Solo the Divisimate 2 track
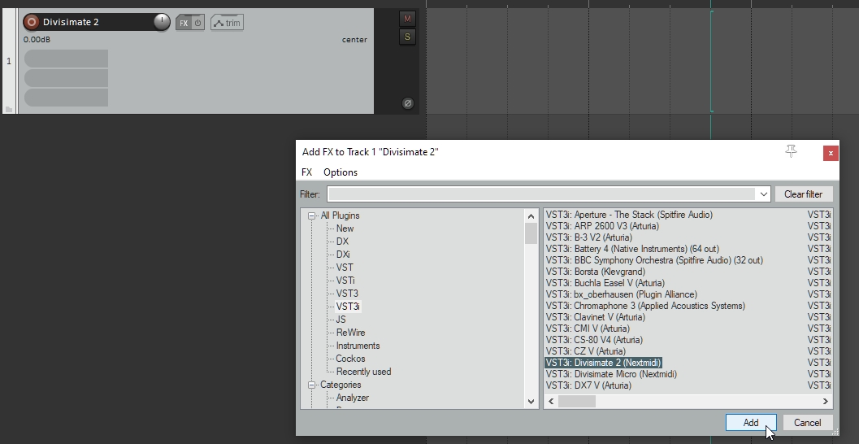Screen dimensions: 859x444 (x=407, y=37)
